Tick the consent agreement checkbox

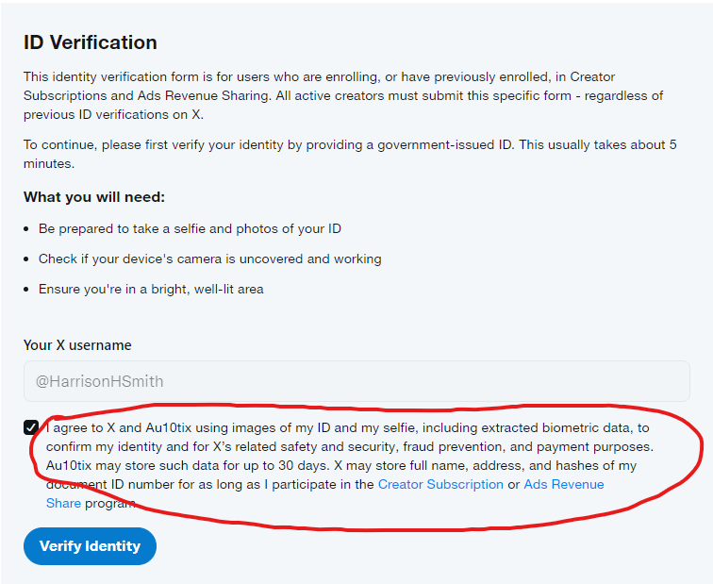[32, 427]
